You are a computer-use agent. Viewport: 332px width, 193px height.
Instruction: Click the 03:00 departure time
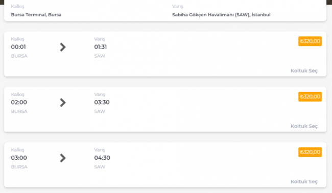pyautogui.click(x=19, y=158)
